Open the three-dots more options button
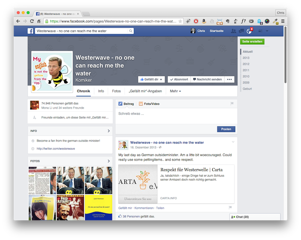301x240 pixels. 230,79
